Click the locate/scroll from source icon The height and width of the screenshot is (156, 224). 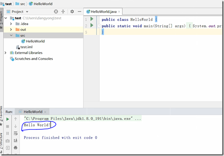(56, 11)
